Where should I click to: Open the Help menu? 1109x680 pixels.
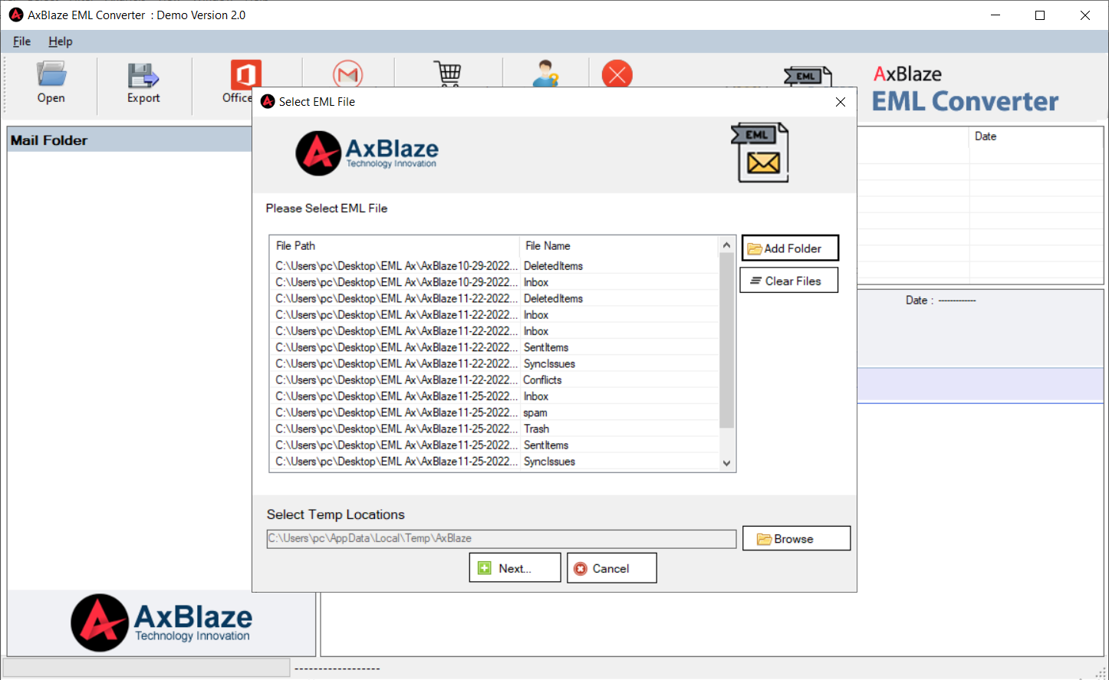(x=60, y=41)
